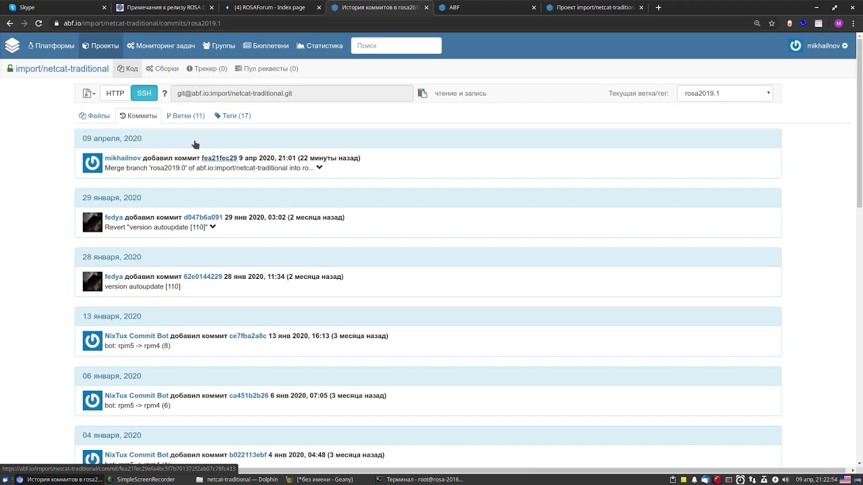Switch to the Проект import/netcat-traditional tab
863x485 pixels.
(594, 7)
